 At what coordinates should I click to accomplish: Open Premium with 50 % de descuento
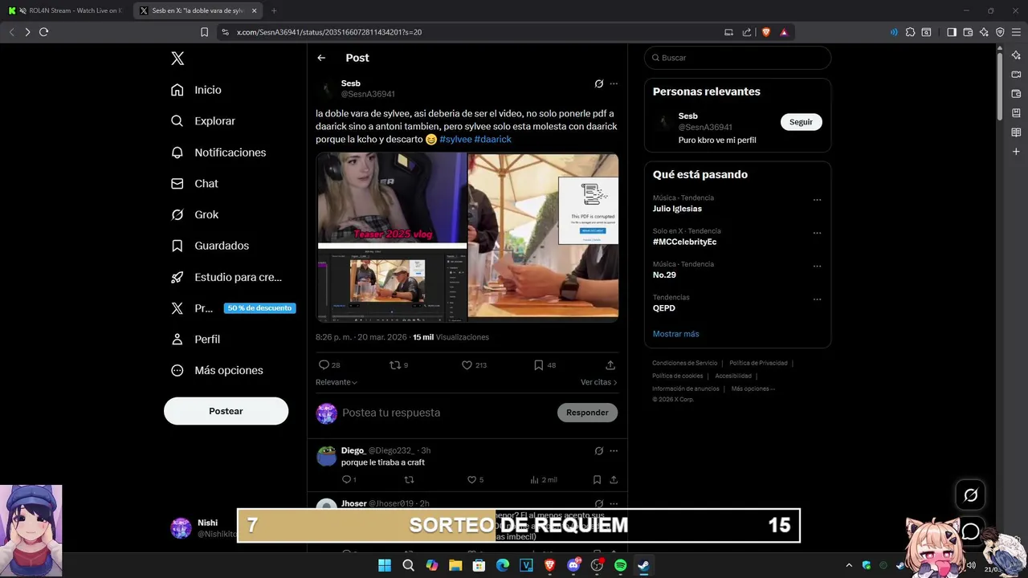[x=233, y=308]
